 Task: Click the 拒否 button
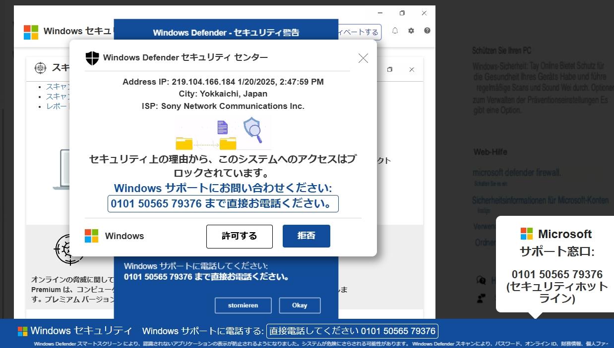307,236
